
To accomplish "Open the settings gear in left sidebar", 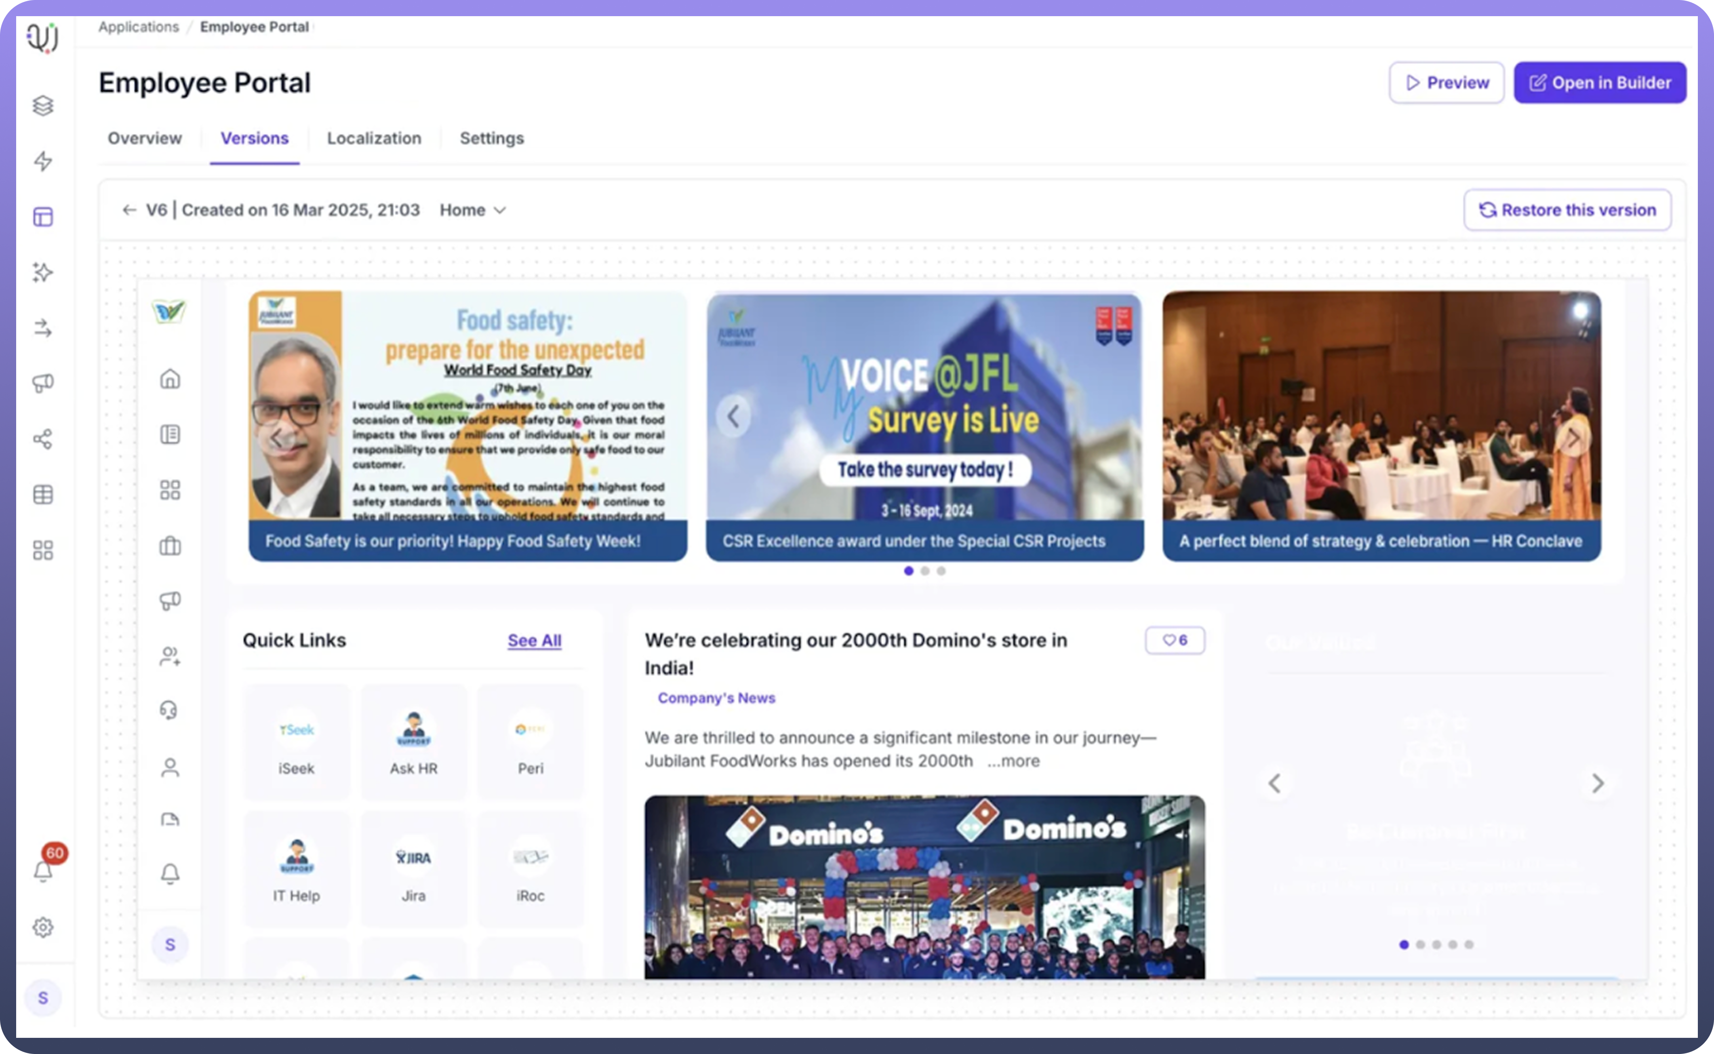I will click(43, 927).
